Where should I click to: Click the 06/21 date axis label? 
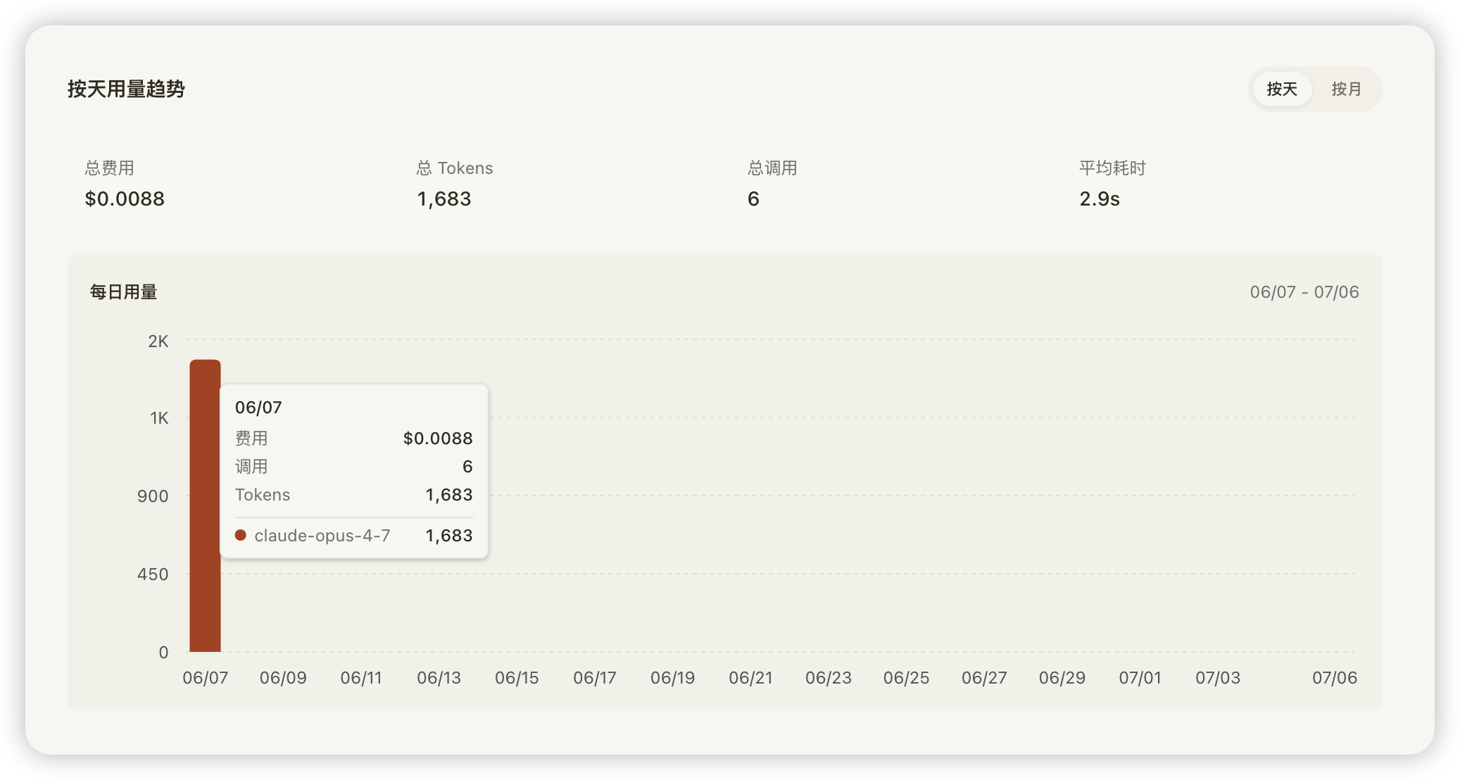click(750, 678)
